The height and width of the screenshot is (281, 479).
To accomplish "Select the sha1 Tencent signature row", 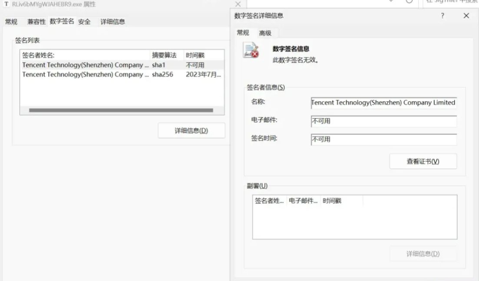I will (122, 65).
